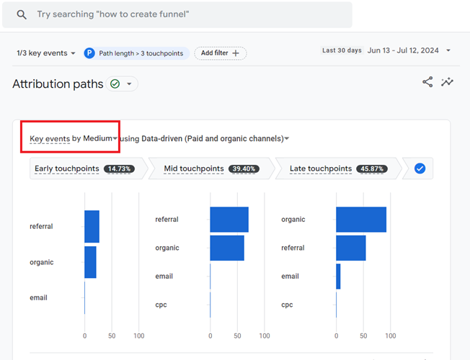Image resolution: width=470 pixels, height=360 pixels.
Task: Expand date picker with dropdown arrow
Action: pos(448,50)
